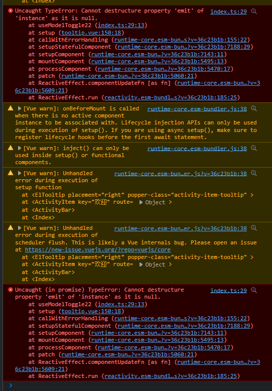
Task: Open setupComponent :7143:11 link in promise trace
Action: tap(157, 333)
